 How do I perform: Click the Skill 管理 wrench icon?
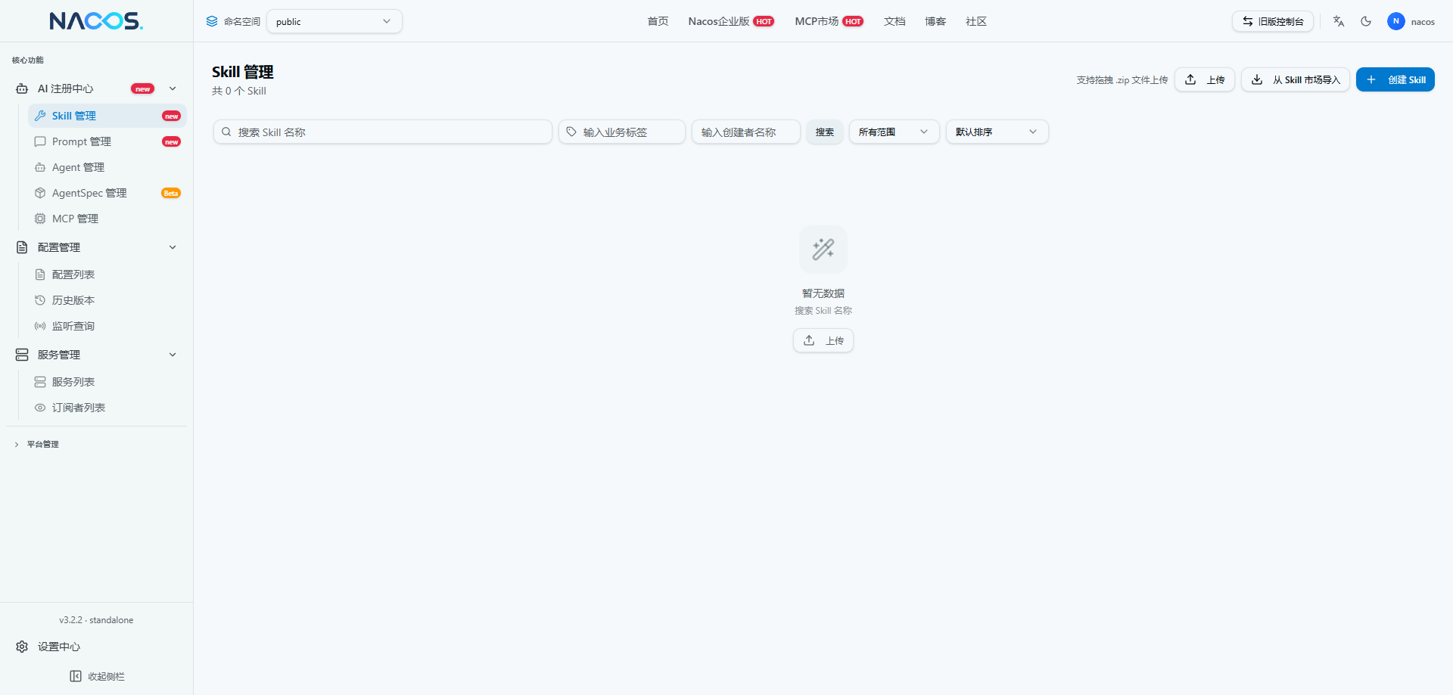[x=40, y=116]
